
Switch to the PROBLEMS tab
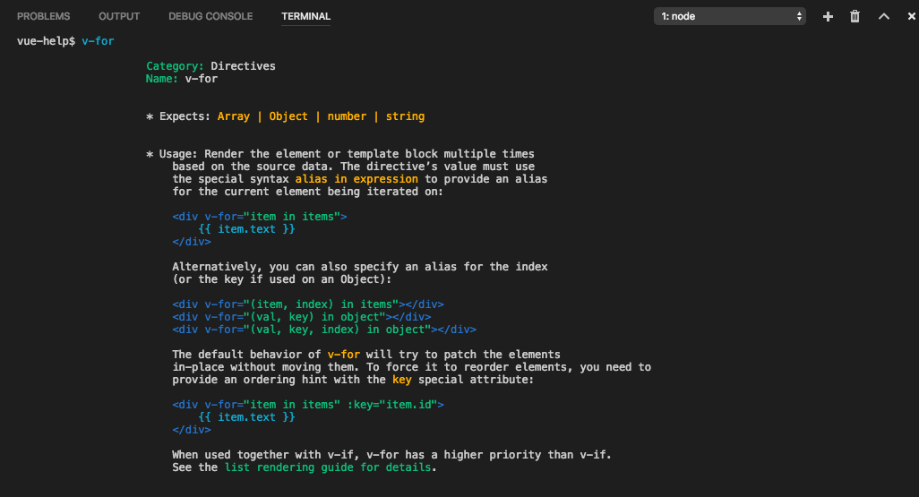coord(43,16)
